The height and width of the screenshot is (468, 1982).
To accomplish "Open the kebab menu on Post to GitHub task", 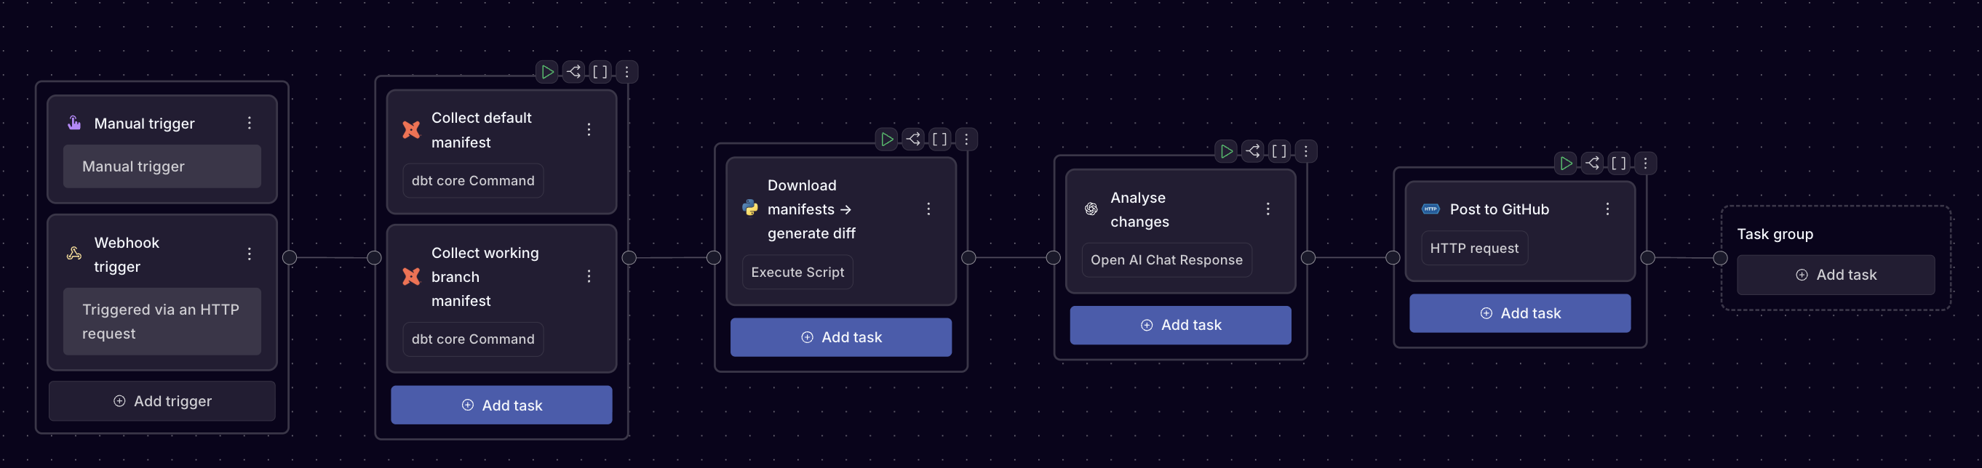I will (1607, 209).
